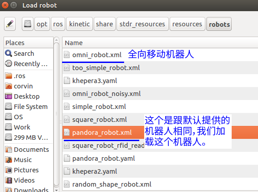Select too_simple_robot.xml file
Screen dimensions: 258x192
point(160,68)
